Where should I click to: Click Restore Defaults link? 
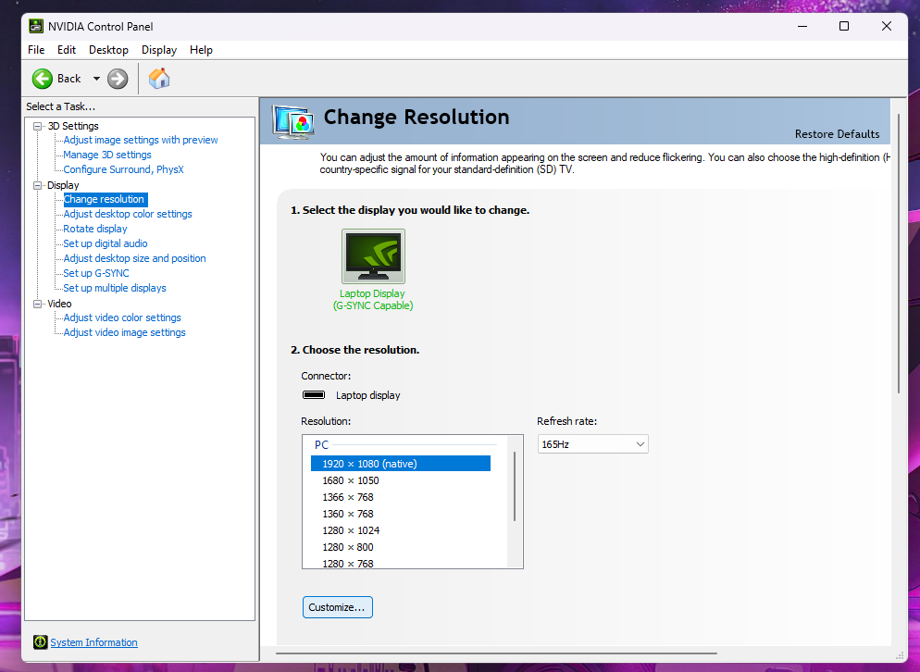pyautogui.click(x=838, y=134)
